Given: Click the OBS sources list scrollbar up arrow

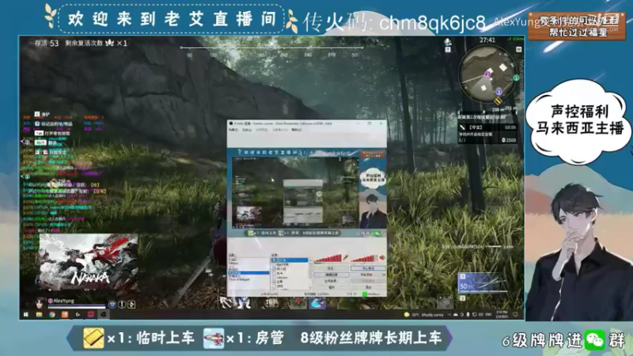Looking at the screenshot, I should coord(310,260).
